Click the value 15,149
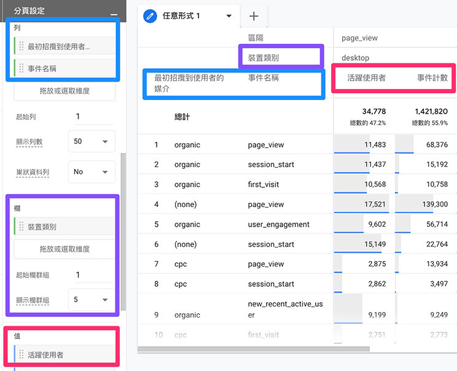 click(375, 244)
